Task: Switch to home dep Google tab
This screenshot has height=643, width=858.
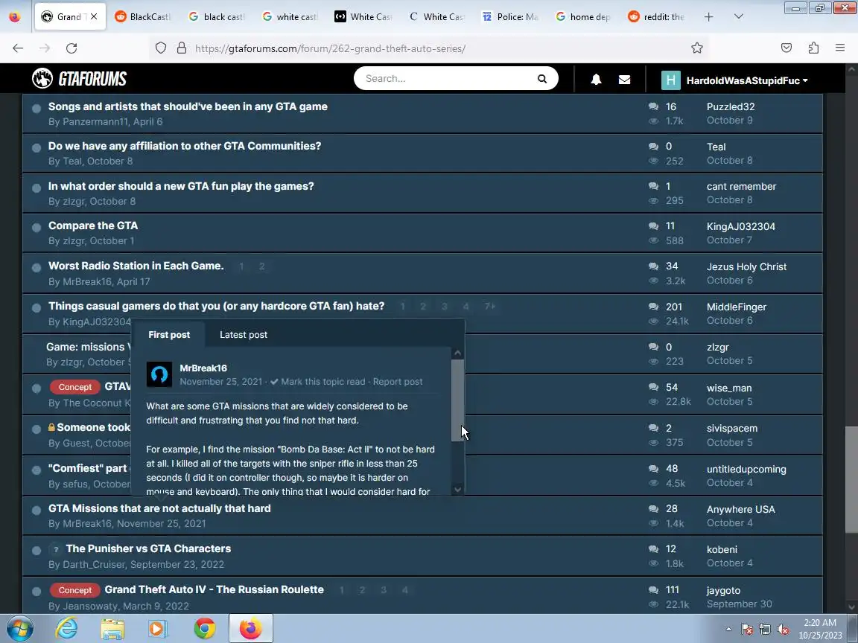Action: click(583, 17)
